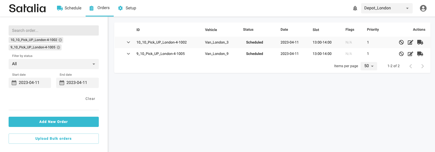Expand row for order 10_10_Pick_UP_London-4-1002
This screenshot has height=152, width=435.
click(x=129, y=42)
